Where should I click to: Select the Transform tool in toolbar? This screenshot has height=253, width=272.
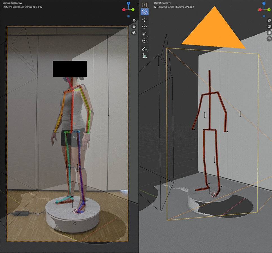coord(144,41)
